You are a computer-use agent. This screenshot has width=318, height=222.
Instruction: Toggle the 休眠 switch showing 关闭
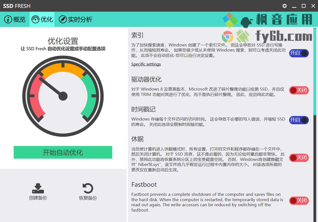pos(299,158)
